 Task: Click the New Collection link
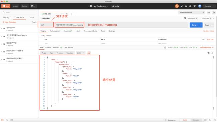(9, 22)
